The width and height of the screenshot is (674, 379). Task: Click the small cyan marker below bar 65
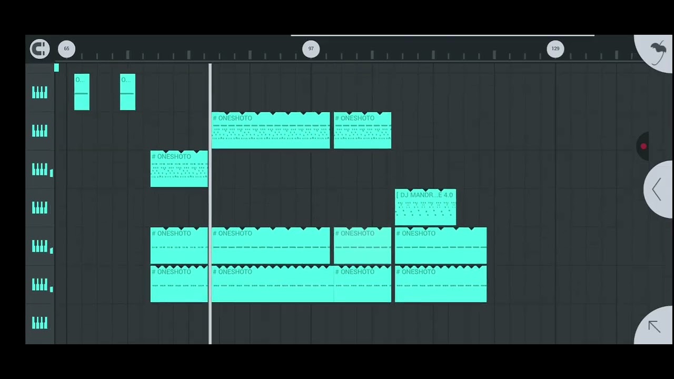(56, 68)
